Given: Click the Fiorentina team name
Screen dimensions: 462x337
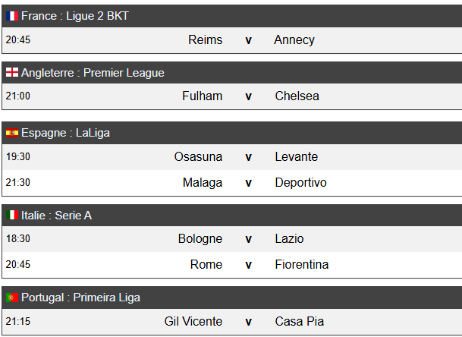Looking at the screenshot, I should pyautogui.click(x=302, y=264).
